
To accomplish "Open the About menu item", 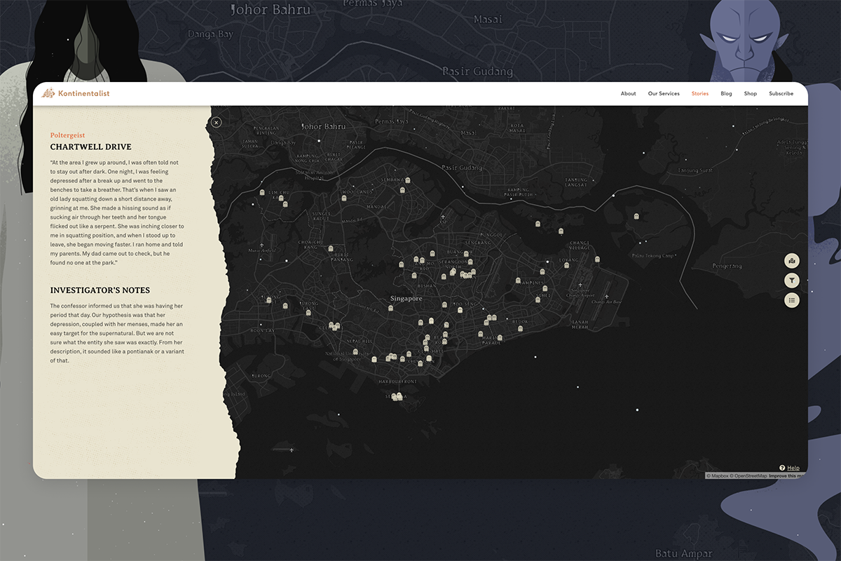I will 629,94.
